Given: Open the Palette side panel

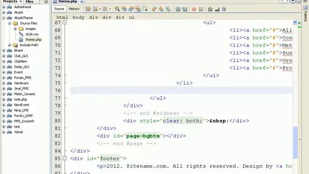Looking at the screenshot, I should pos(306,14).
